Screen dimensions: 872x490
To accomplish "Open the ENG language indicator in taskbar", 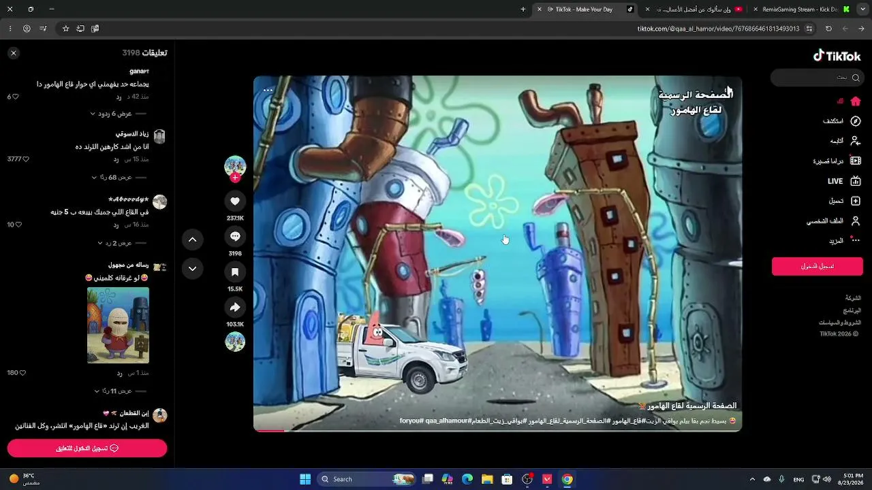I will coord(798,479).
